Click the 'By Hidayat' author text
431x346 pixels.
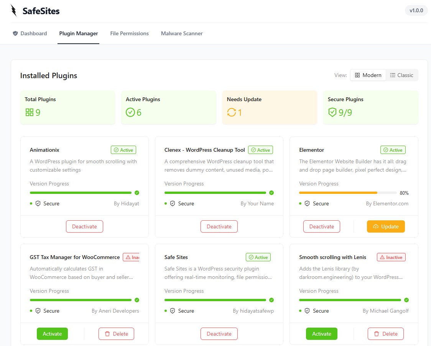[x=127, y=203]
